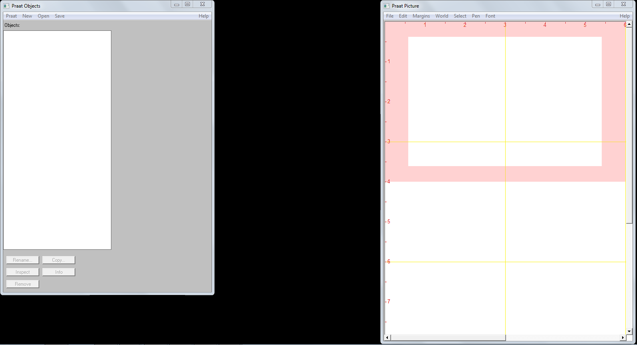
Task: Open Help menu in Praat Objects window
Action: tap(204, 16)
